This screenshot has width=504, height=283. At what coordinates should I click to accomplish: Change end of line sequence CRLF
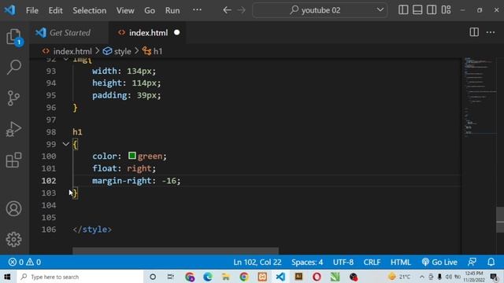(x=372, y=262)
